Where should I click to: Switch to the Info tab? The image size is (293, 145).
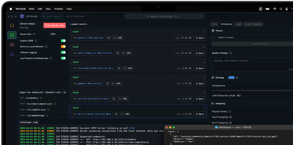pos(214,24)
